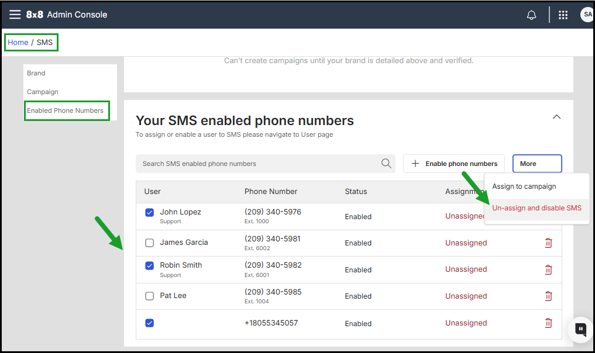595x353 pixels.
Task: Go to Enabled Phone Numbers section
Action: pos(65,110)
